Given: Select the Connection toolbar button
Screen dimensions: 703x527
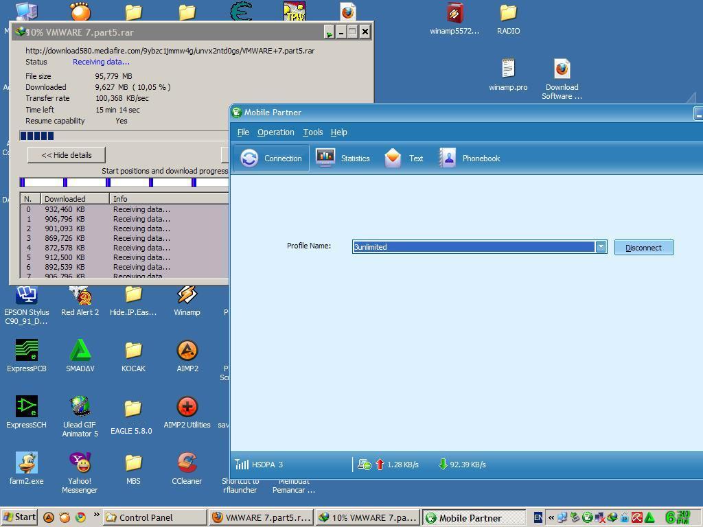Looking at the screenshot, I should click(271, 159).
